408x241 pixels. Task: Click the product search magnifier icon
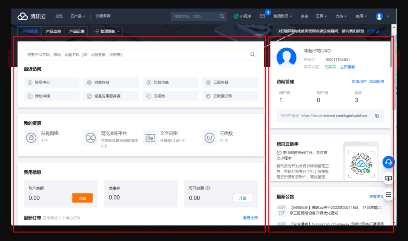(x=252, y=55)
